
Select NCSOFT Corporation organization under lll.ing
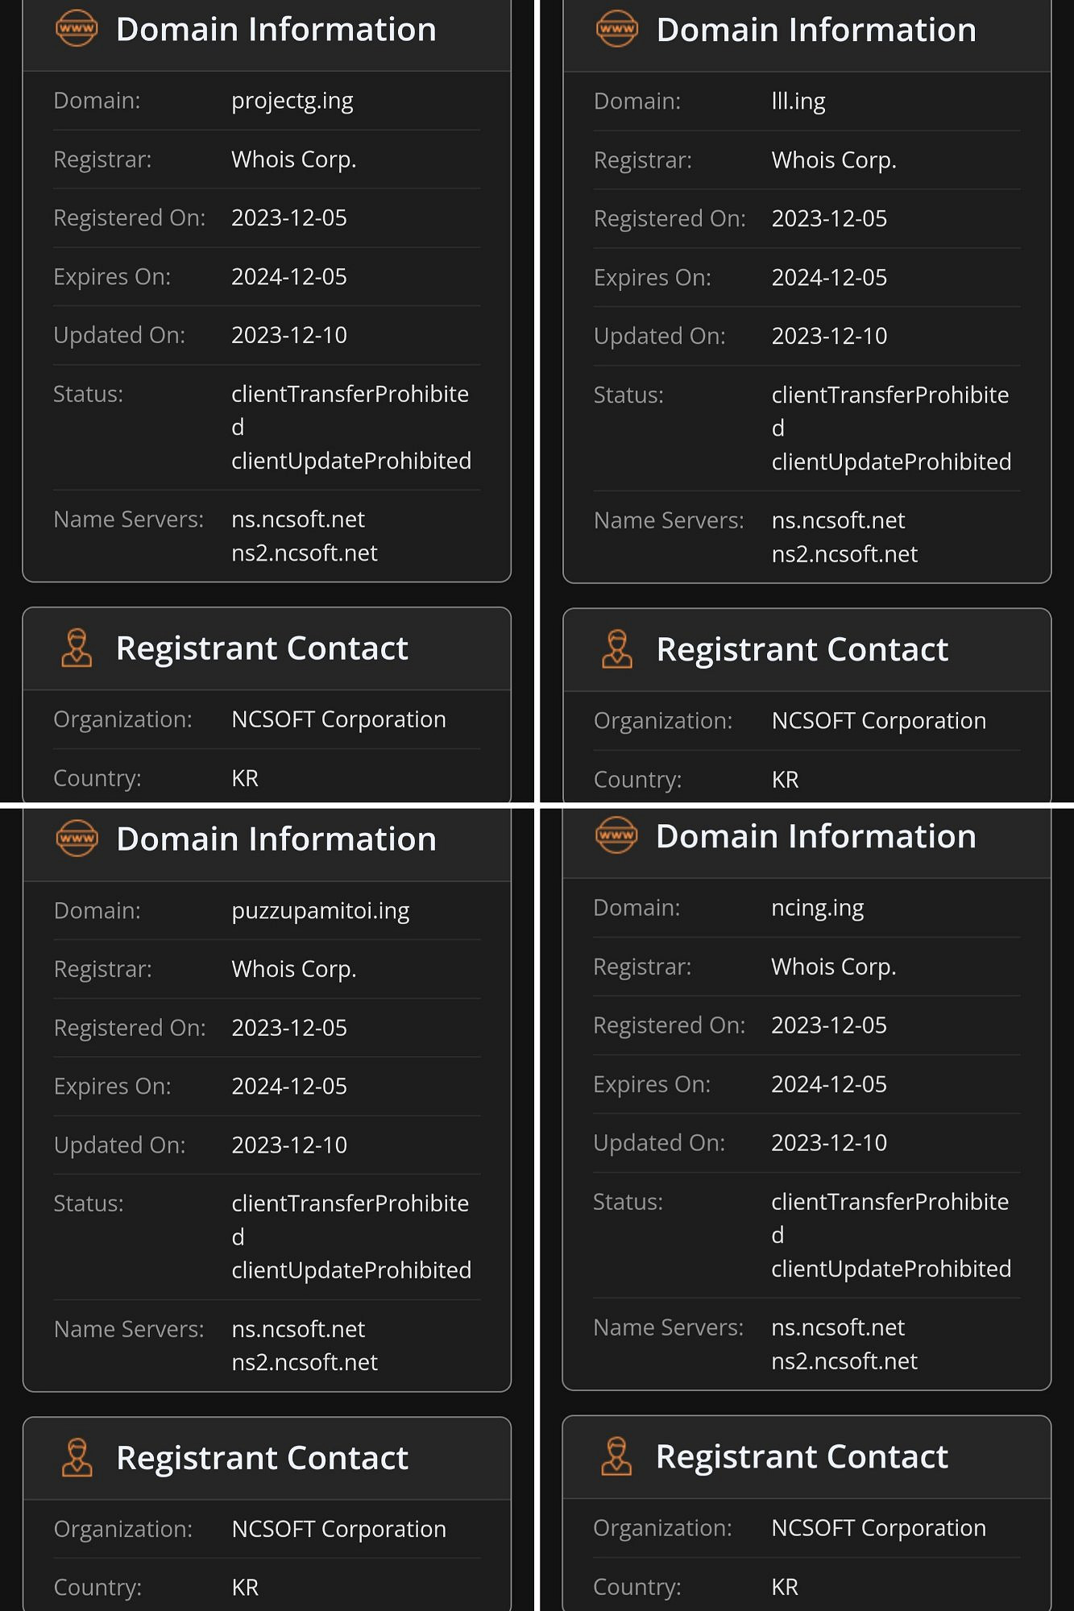(878, 721)
